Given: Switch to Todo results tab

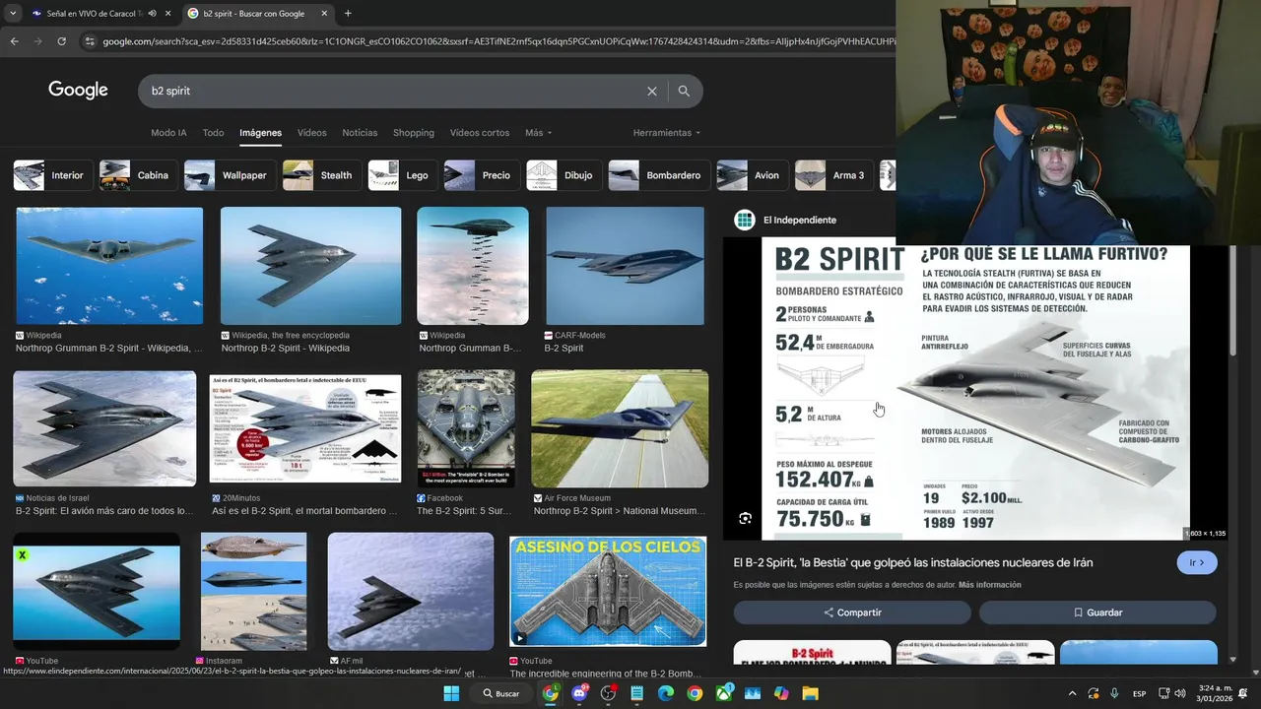Looking at the screenshot, I should click(x=213, y=133).
